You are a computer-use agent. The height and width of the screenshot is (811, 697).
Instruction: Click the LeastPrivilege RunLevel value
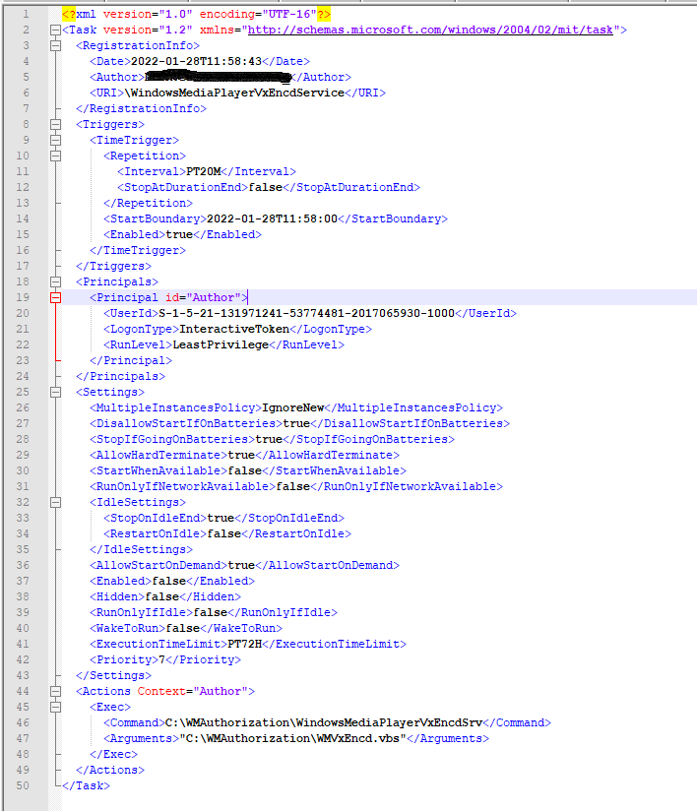coord(221,344)
